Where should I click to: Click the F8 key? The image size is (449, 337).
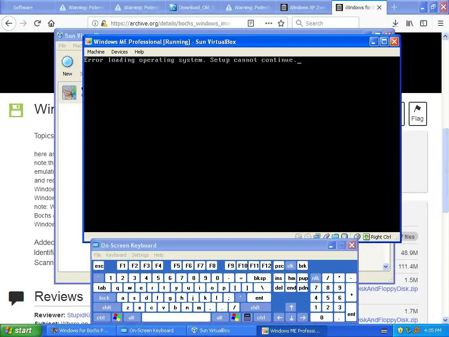click(x=212, y=265)
